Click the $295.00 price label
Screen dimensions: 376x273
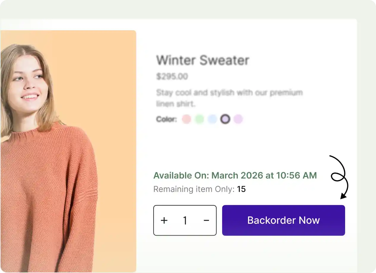point(172,76)
